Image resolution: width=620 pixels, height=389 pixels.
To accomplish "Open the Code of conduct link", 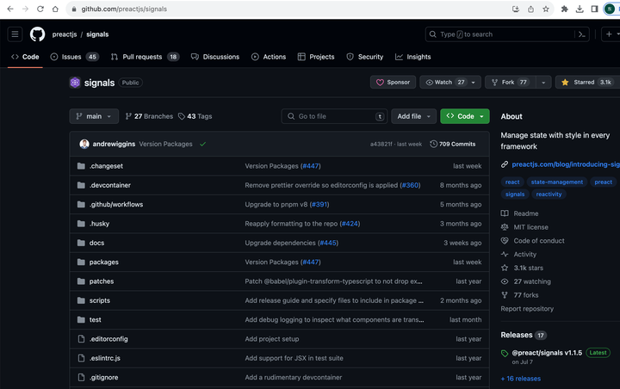I will (x=533, y=241).
